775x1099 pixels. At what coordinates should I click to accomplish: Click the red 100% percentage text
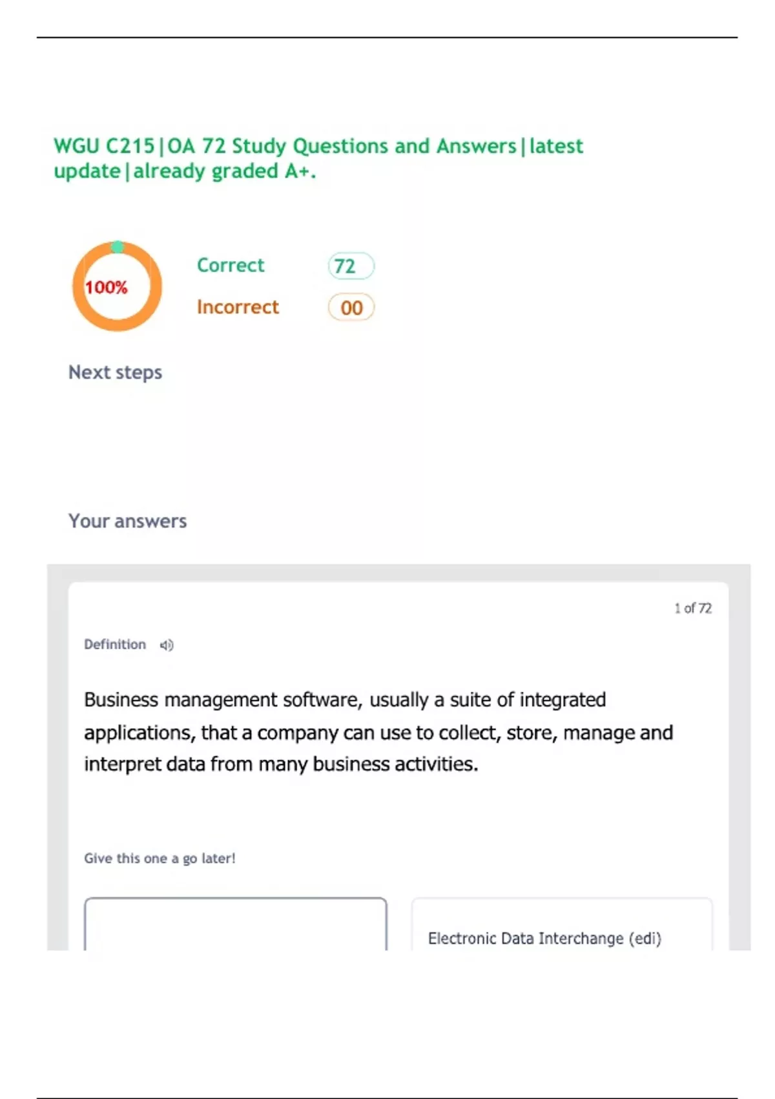[107, 287]
